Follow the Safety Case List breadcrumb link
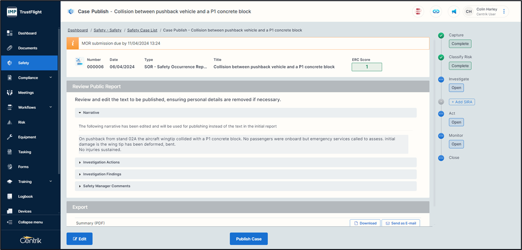This screenshot has height=250, width=522. point(142,30)
